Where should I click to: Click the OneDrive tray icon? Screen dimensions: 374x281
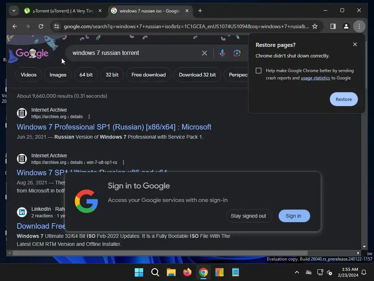tap(309, 272)
